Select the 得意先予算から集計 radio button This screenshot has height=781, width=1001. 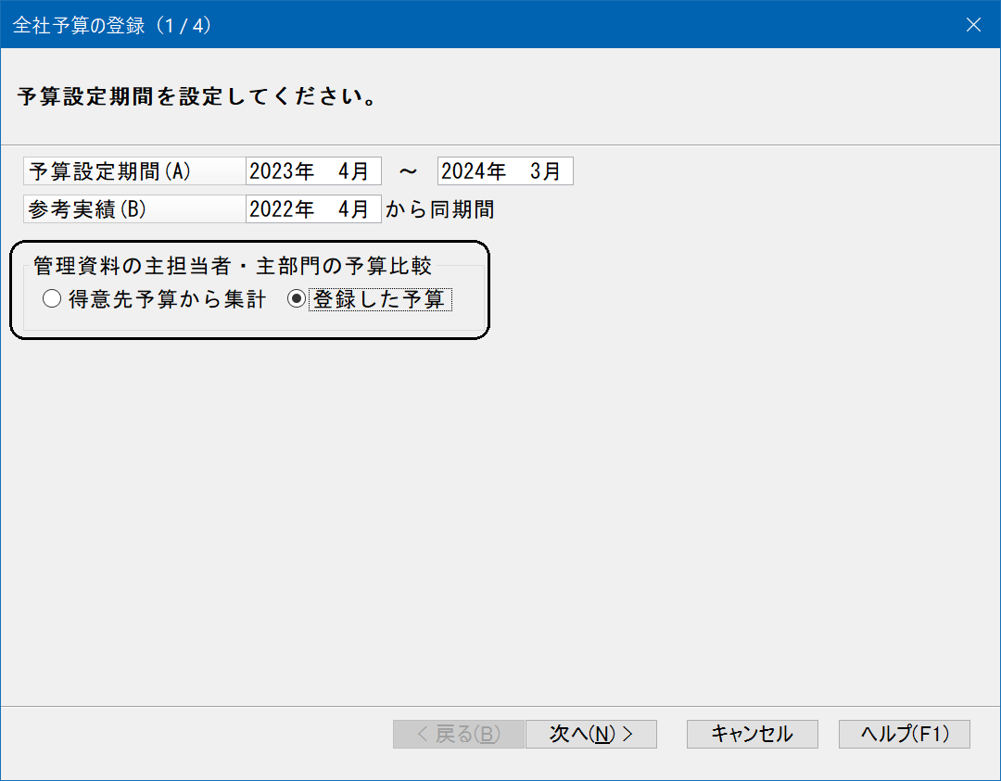pyautogui.click(x=52, y=299)
